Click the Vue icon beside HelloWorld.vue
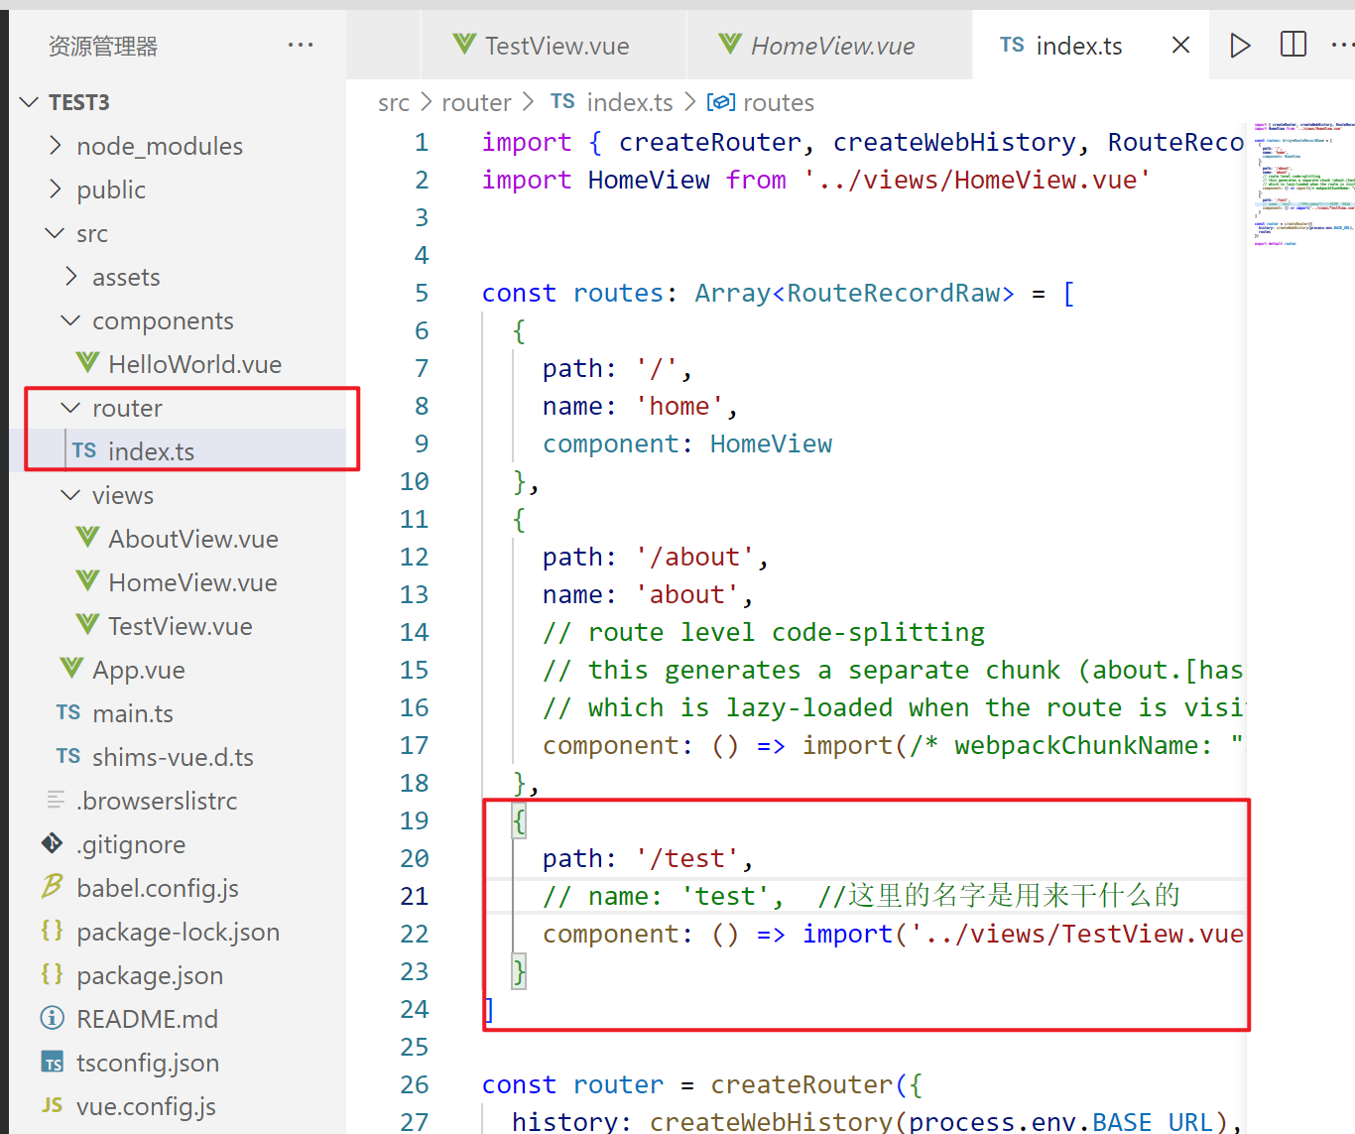Viewport: 1355px width, 1134px height. (87, 364)
